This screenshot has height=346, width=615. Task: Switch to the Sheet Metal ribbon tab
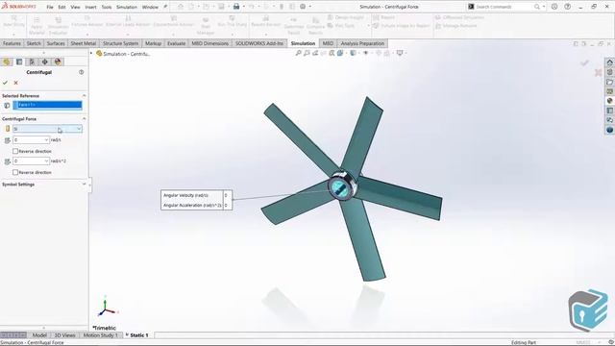(84, 43)
